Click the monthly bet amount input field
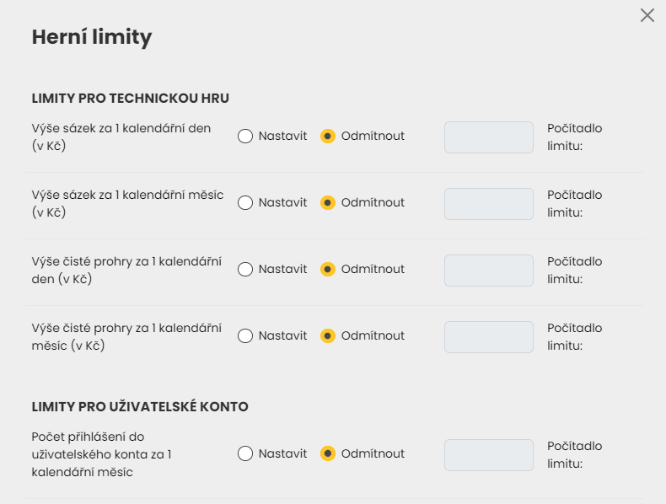666x504 pixels. coord(488,204)
